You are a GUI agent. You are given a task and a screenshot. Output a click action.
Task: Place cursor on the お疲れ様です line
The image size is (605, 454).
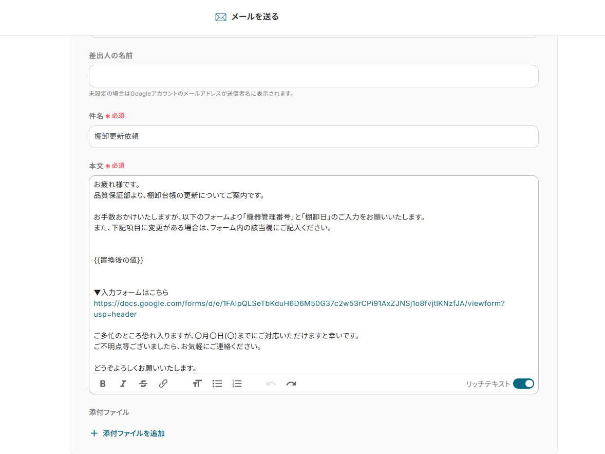(x=117, y=184)
